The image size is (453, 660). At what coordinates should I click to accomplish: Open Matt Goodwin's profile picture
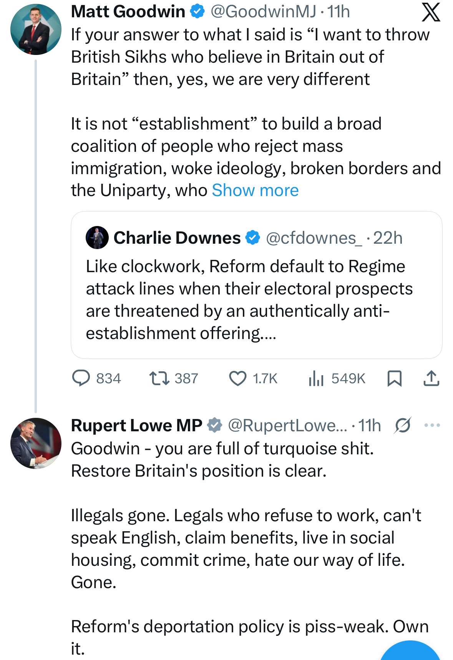coord(36,30)
